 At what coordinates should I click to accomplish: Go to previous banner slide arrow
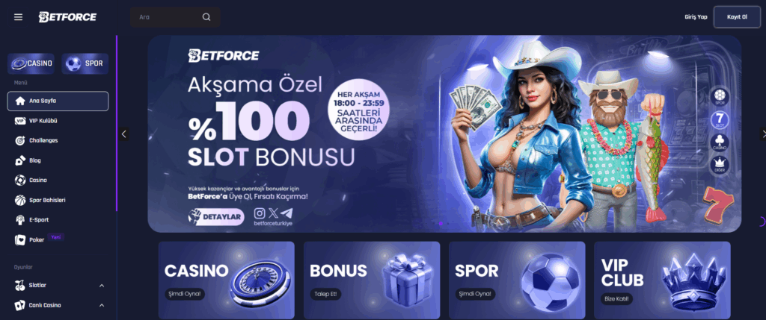[x=124, y=134]
